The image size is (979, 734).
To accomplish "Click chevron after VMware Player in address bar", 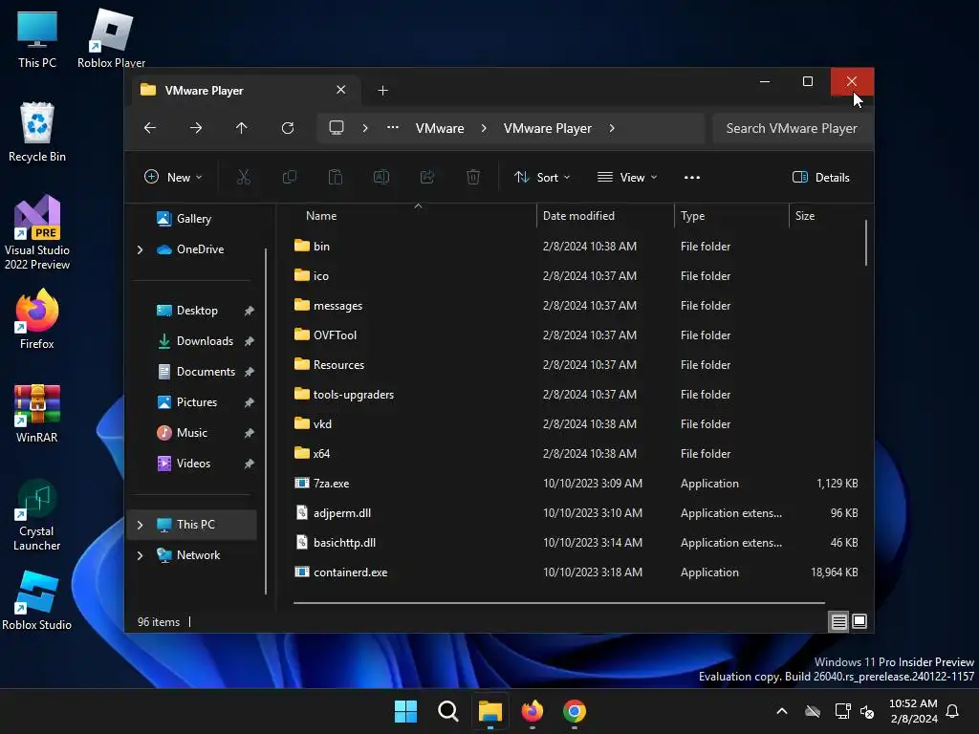I will point(612,128).
